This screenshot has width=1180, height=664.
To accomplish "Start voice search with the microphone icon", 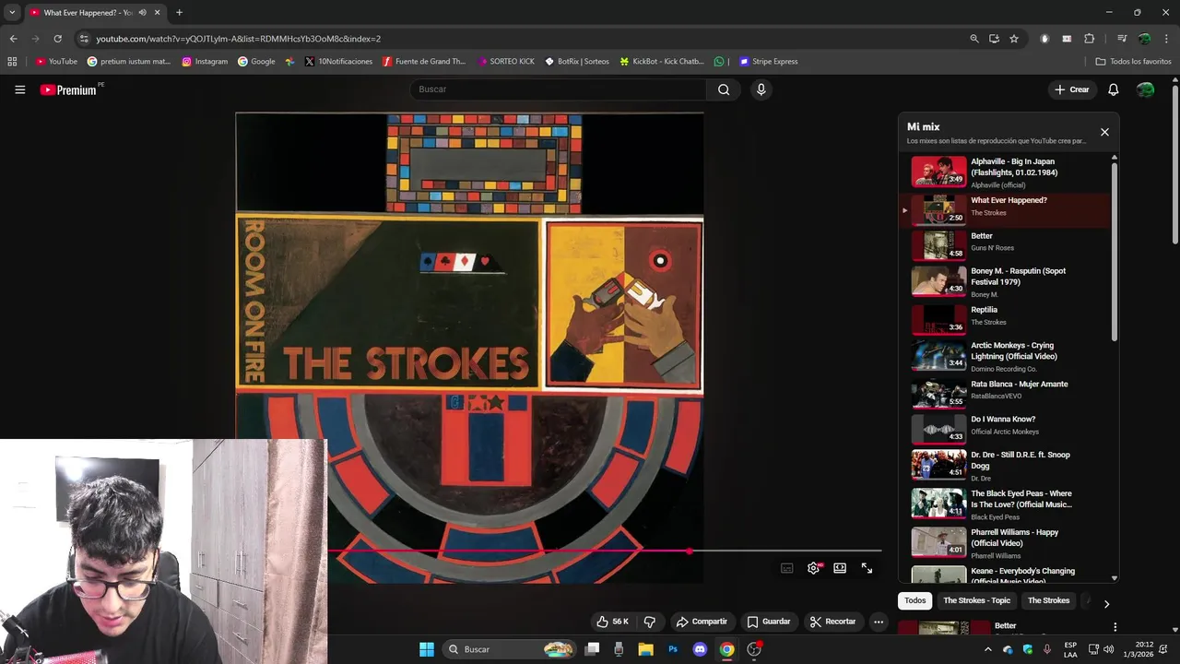I will [761, 89].
